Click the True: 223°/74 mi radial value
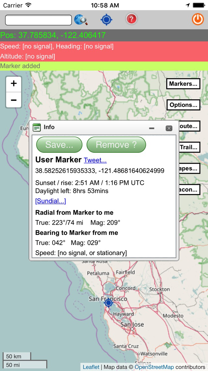 59,223
